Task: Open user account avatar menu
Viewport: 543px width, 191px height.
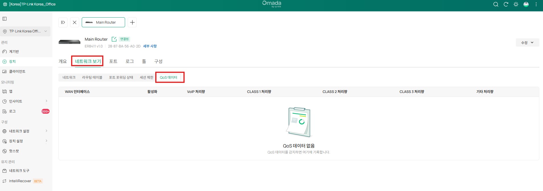Action: pyautogui.click(x=526, y=4)
